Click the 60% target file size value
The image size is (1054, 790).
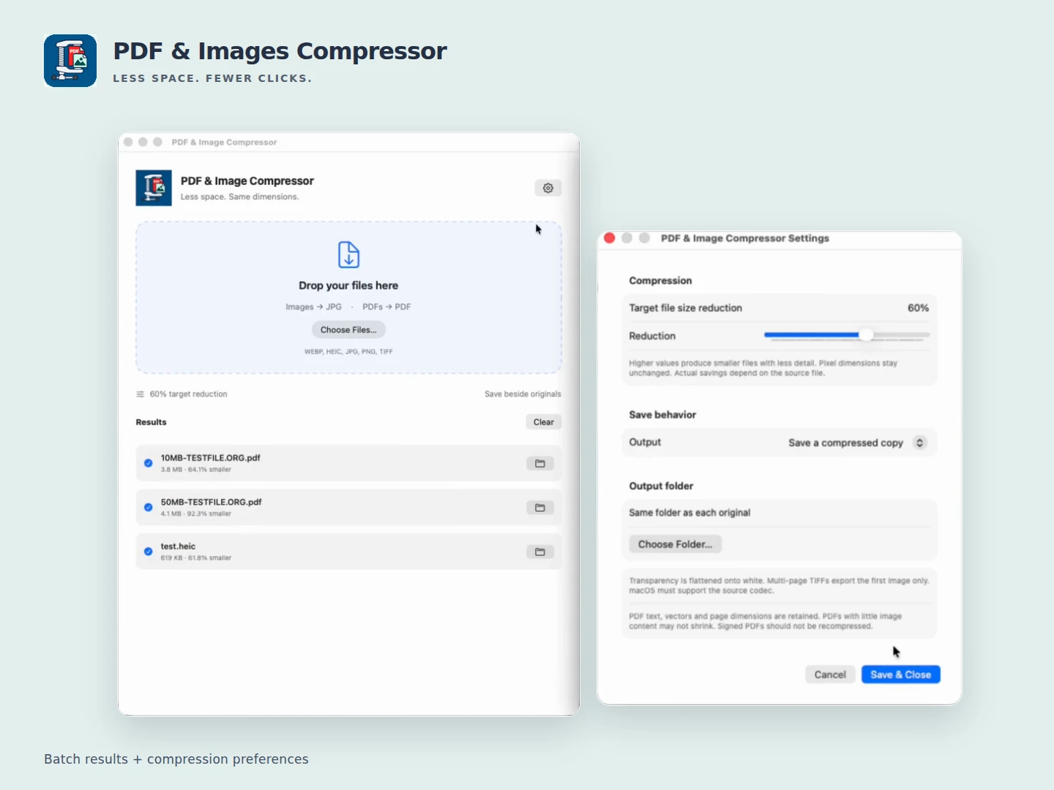[918, 308]
